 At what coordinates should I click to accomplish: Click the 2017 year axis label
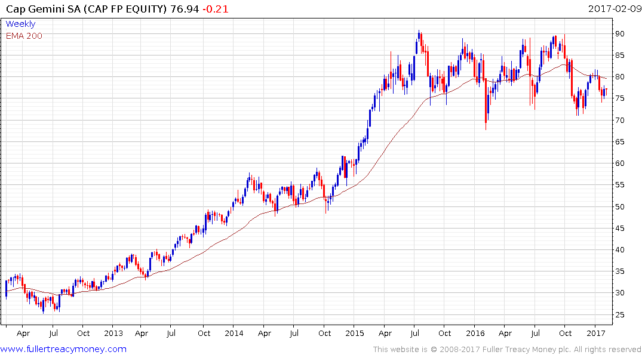click(x=596, y=333)
